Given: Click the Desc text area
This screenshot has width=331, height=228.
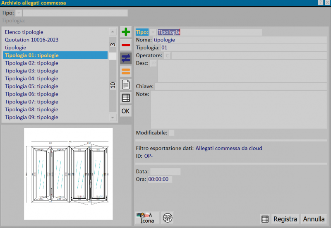Looking at the screenshot, I should point(242,71).
